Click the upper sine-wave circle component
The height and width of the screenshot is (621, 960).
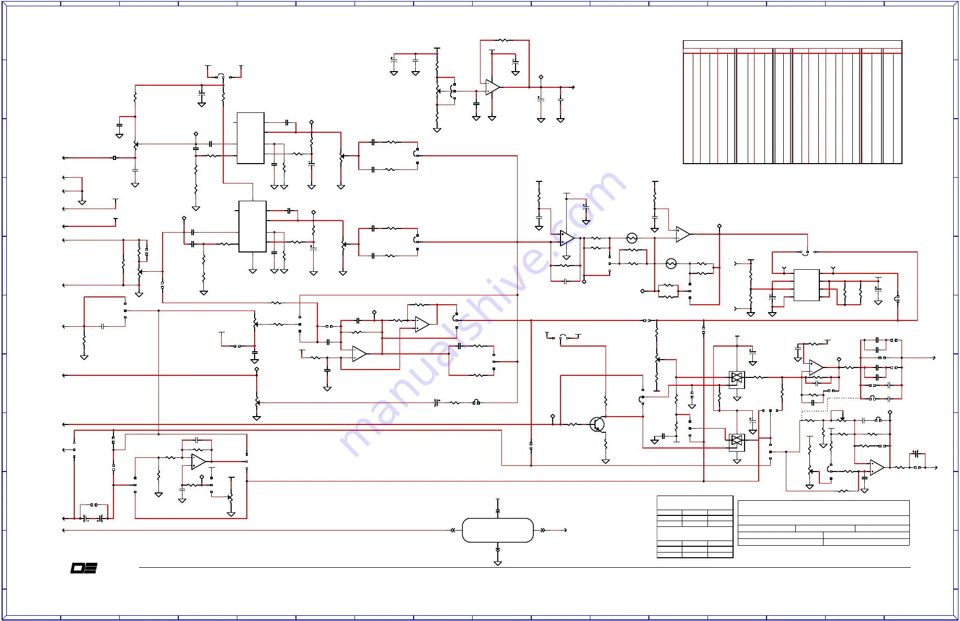pyautogui.click(x=632, y=238)
